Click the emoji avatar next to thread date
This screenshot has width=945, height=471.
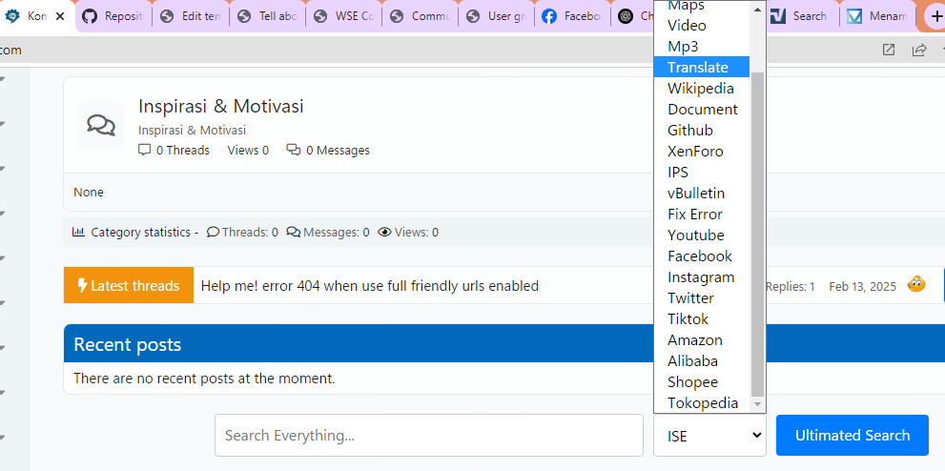point(916,284)
